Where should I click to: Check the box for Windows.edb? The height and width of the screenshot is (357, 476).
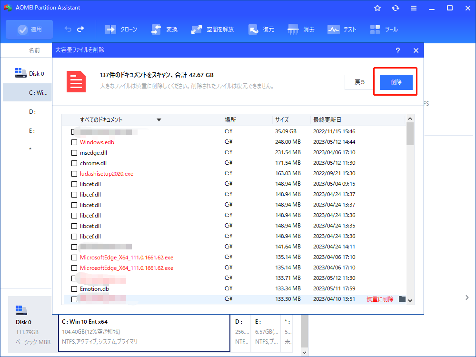[74, 142]
